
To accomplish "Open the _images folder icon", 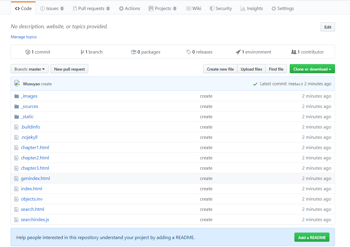I will pos(16,96).
